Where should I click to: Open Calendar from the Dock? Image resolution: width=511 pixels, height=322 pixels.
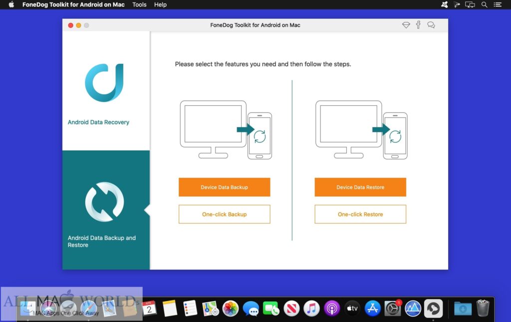click(149, 308)
